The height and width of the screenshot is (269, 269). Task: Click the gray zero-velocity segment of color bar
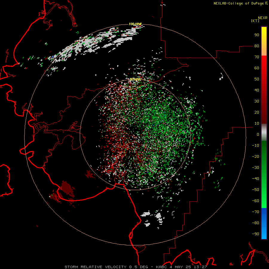(264, 132)
